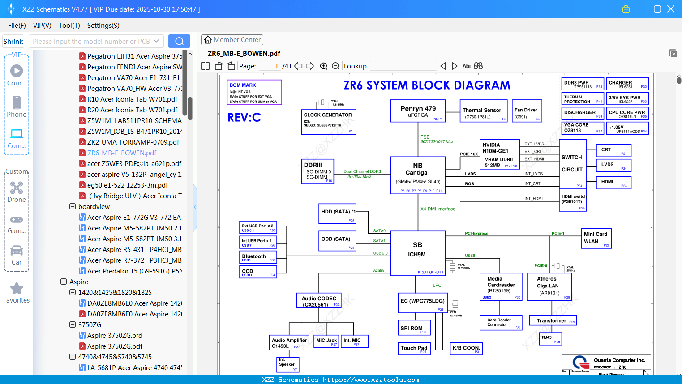Click the ZR6 SYSTEM BLOCK DIAGRAM title
The height and width of the screenshot is (384, 682).
[428, 85]
